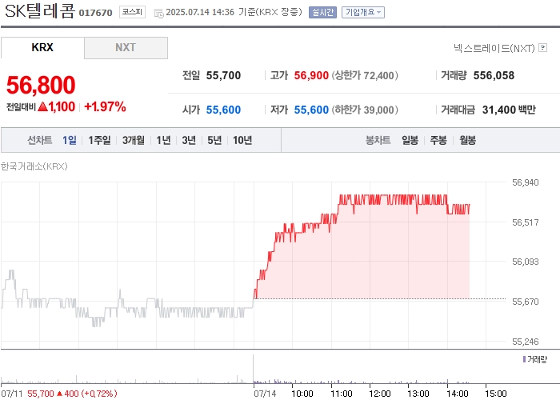The height and width of the screenshot is (404, 560).
Task: Click the lower limit 하한가 39,000
Action: pos(365,110)
